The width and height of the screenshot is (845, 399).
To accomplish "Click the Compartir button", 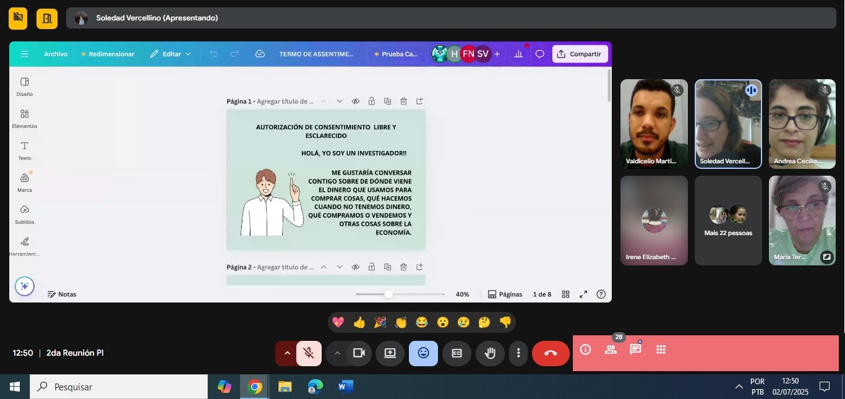I will tap(580, 54).
